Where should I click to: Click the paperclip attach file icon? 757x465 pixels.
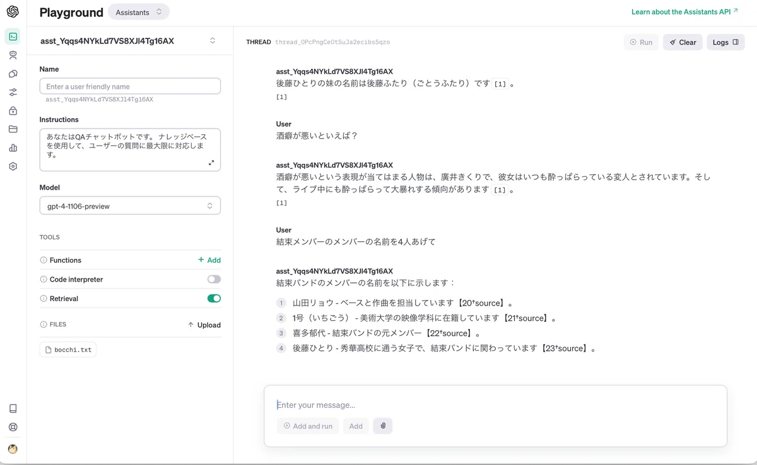click(383, 426)
